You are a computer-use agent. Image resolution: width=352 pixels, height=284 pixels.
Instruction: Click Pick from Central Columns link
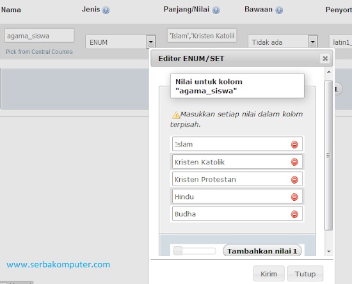tap(39, 52)
